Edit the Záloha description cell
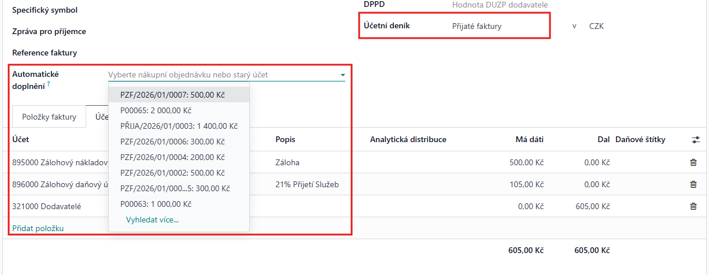Viewport: 709px width, 275px height. (x=320, y=163)
